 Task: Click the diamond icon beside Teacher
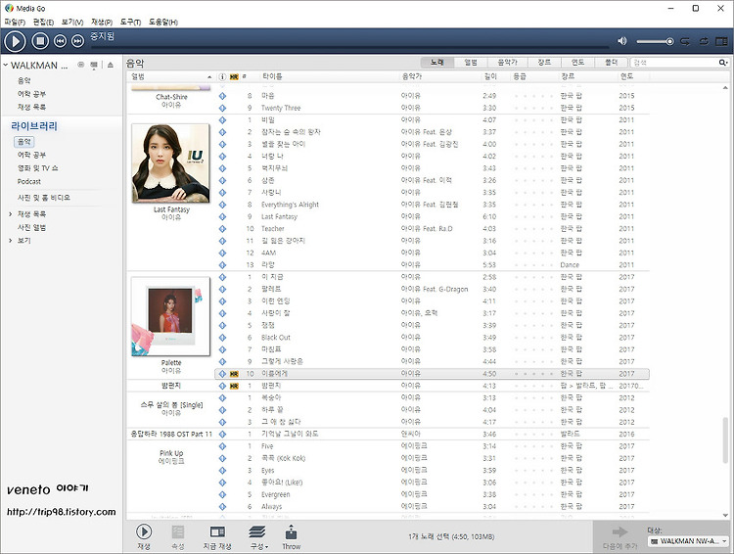(x=222, y=228)
